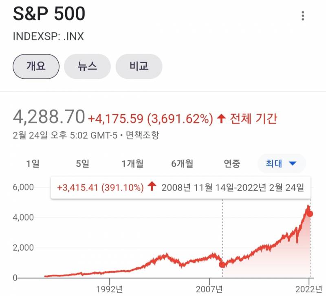Image resolution: width=326 pixels, height=296 pixels.
Task: Click the red up arrow beside 전체 기간
Action: (x=222, y=119)
